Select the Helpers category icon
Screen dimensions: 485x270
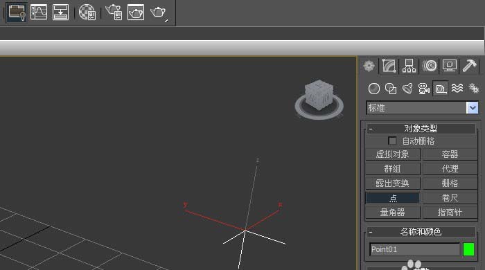(x=441, y=89)
